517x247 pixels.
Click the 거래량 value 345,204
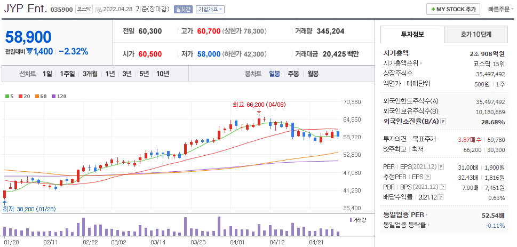[330, 31]
